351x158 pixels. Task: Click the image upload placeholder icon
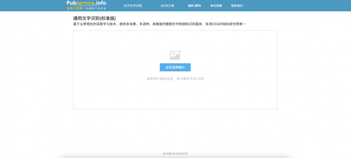point(175,55)
